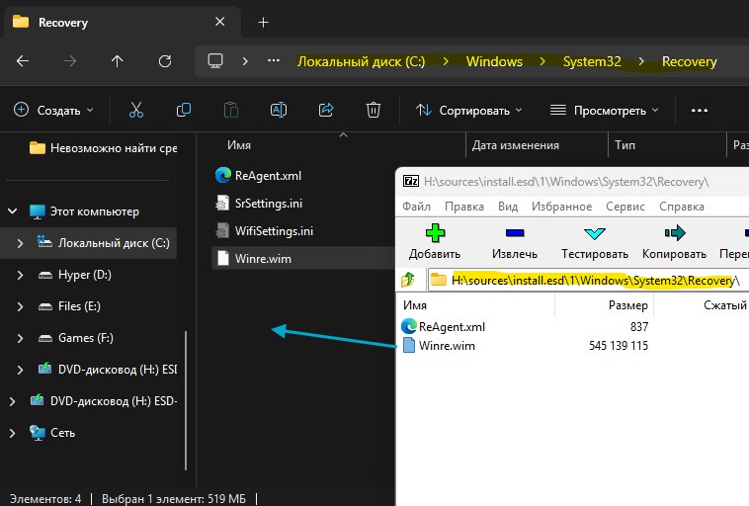The image size is (749, 506).
Task: Sort 7-Zip list by Размер column
Action: [627, 304]
